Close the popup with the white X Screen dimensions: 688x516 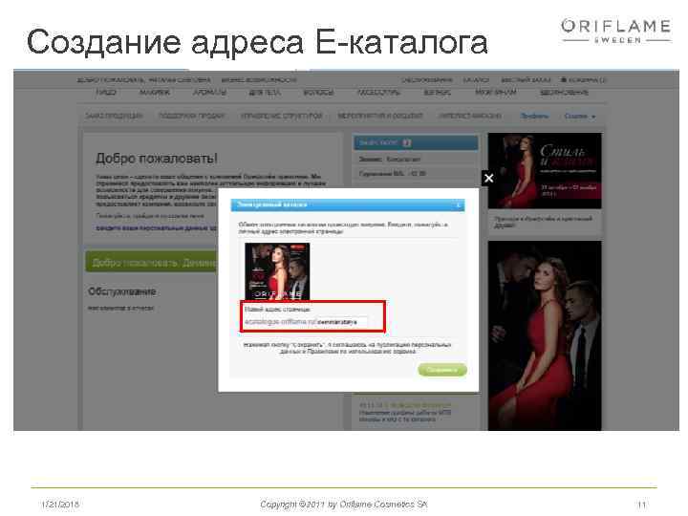point(488,178)
